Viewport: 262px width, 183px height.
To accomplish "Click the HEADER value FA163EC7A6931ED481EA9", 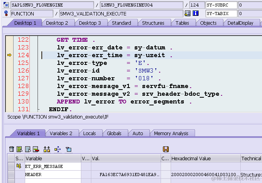I will 129,175.
